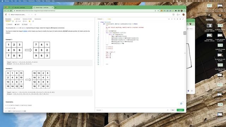Select the Rotate Image browser tab
Viewport: 226px width, 127px height.
tap(43, 7)
